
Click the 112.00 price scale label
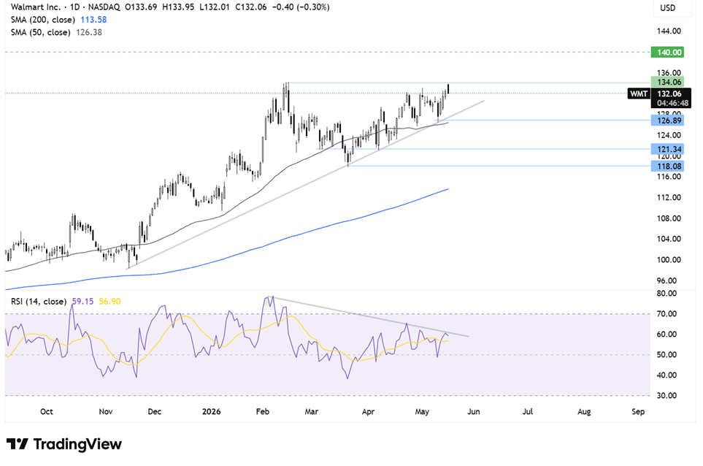(669, 197)
